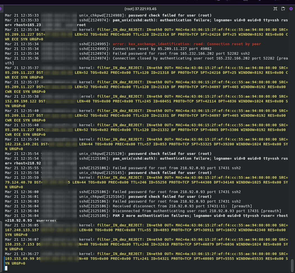Click 'Connection reset by 85.209.11.227 port 49082'
The height and width of the screenshot is (273, 295).
pos(162,49)
